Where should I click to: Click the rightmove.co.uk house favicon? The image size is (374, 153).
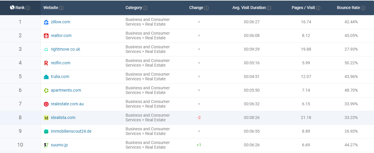coord(46,49)
